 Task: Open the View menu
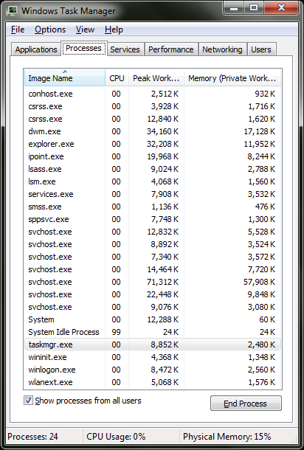(x=86, y=30)
